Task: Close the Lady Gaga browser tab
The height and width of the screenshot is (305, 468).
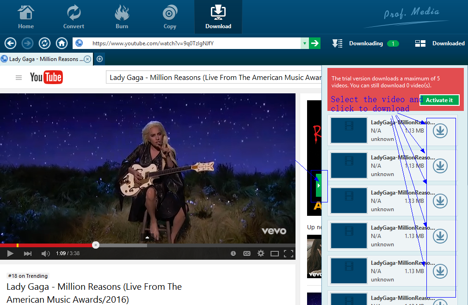Action: pos(87,59)
